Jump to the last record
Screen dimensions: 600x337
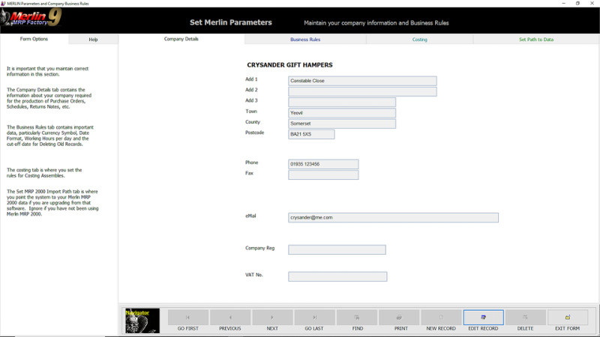314,318
